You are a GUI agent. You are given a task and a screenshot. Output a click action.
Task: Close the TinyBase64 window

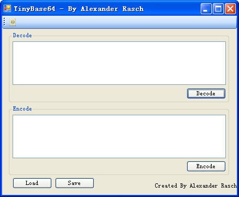(x=230, y=8)
